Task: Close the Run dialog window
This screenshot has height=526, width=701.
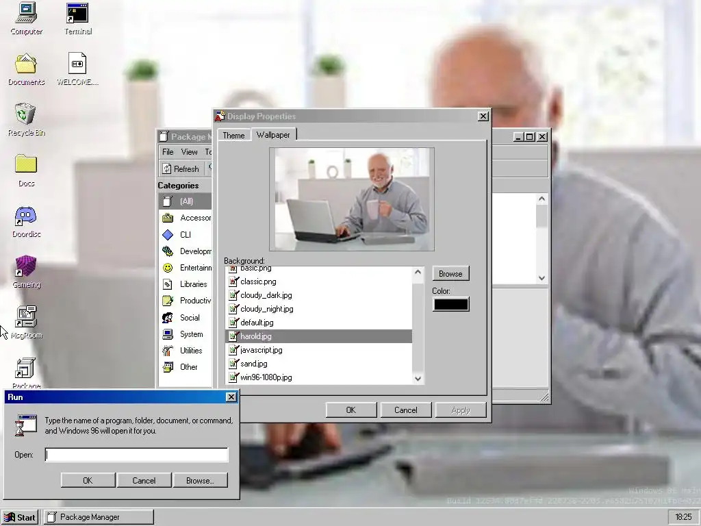Action: click(x=231, y=397)
